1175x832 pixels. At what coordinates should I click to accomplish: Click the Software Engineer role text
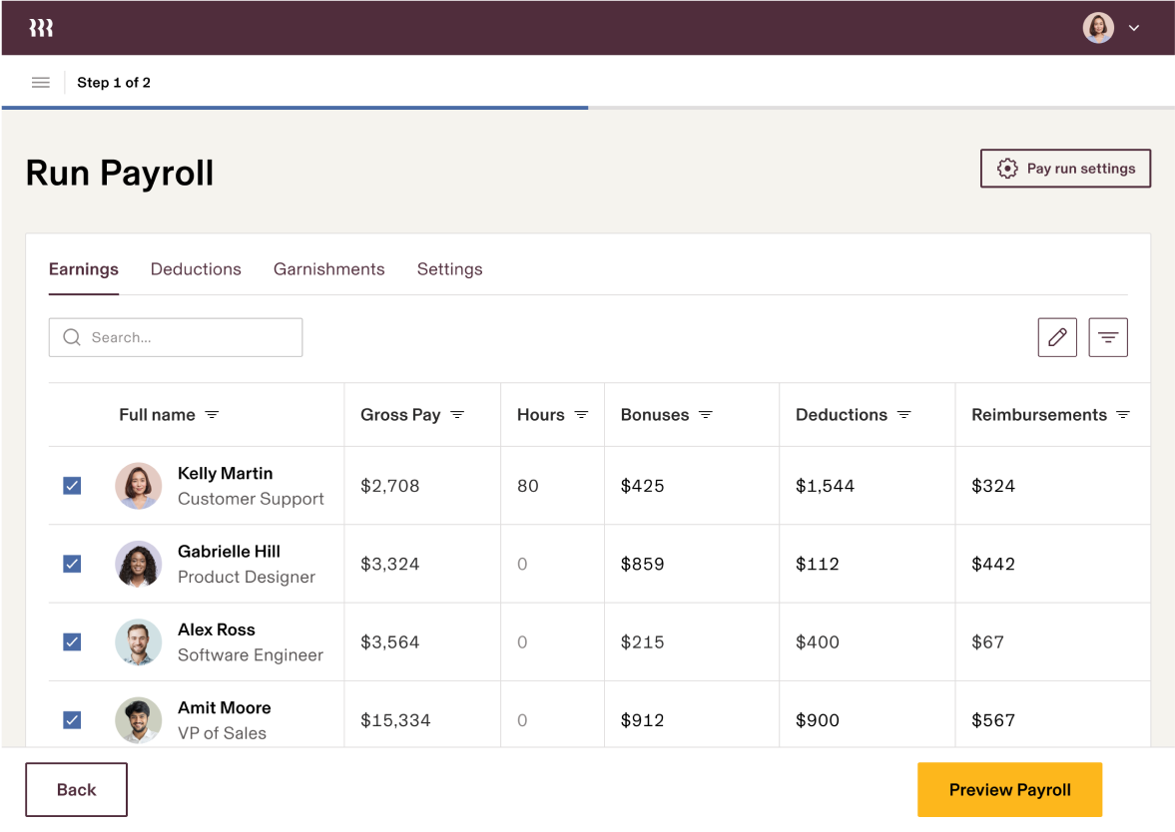tap(251, 655)
